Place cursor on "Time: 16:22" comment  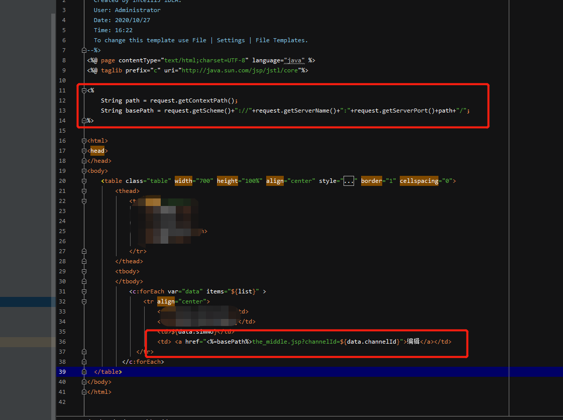(113, 30)
